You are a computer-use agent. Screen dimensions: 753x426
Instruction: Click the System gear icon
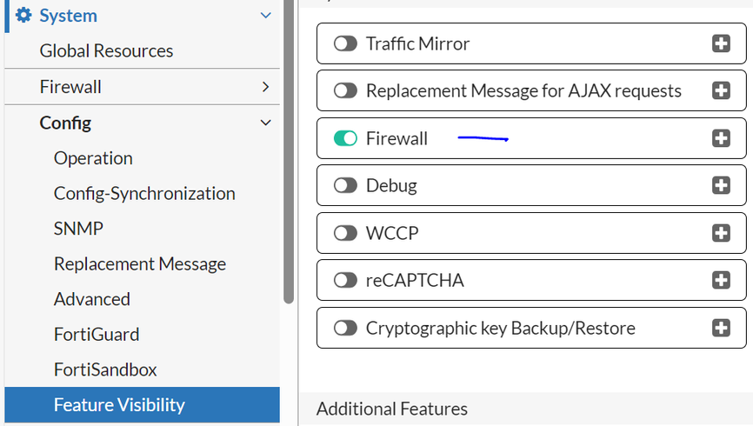23,16
